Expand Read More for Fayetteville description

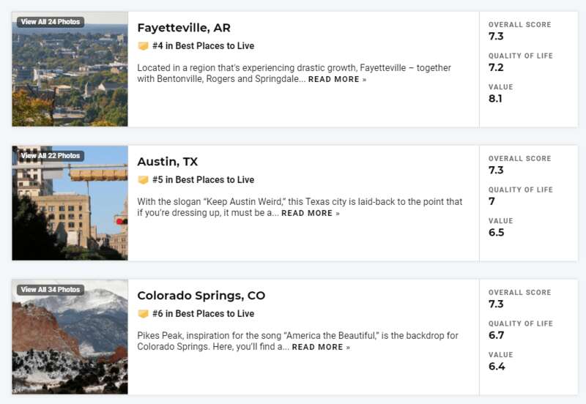[x=337, y=80]
